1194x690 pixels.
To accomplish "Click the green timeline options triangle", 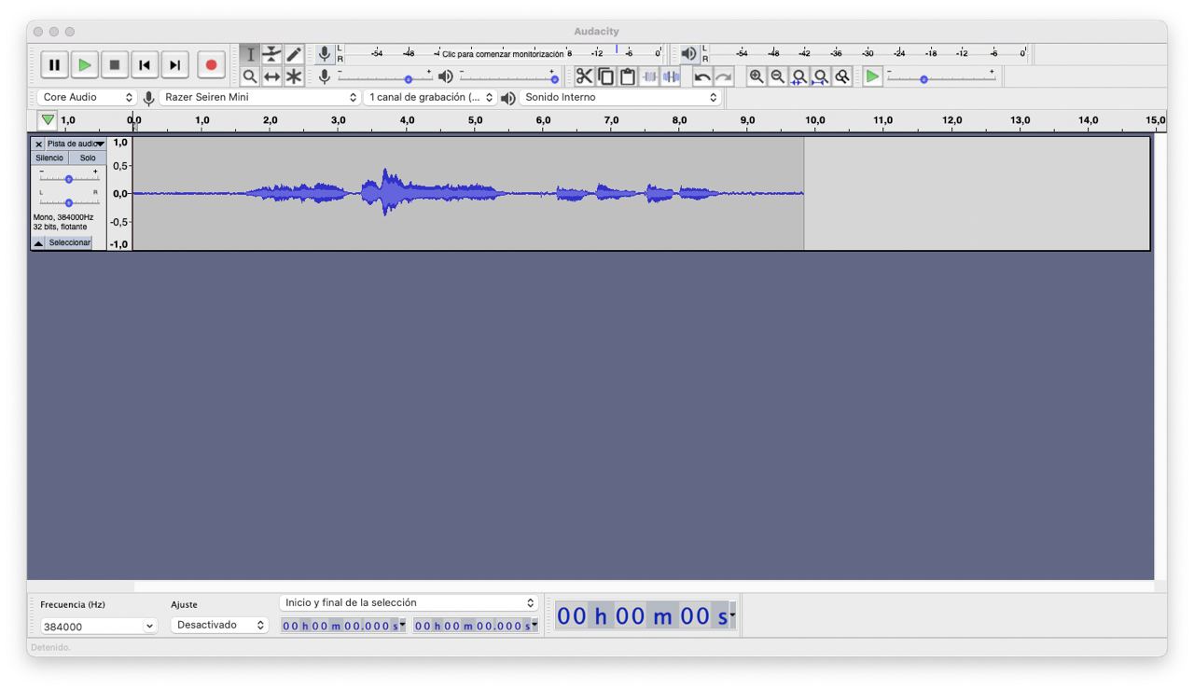I will tap(48, 120).
